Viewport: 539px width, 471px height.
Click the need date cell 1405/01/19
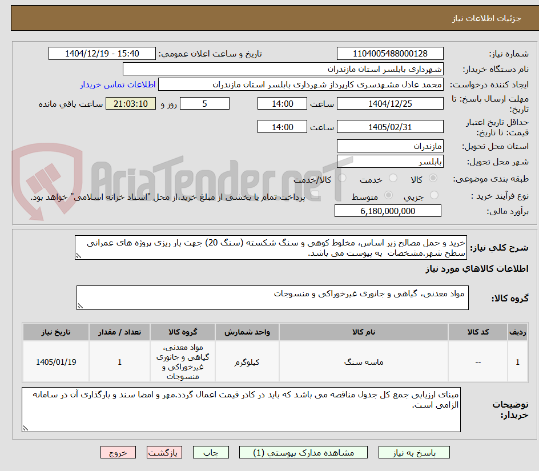[x=56, y=362]
